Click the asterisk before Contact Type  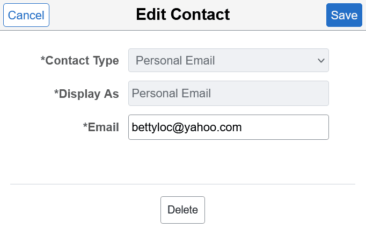[43, 58]
